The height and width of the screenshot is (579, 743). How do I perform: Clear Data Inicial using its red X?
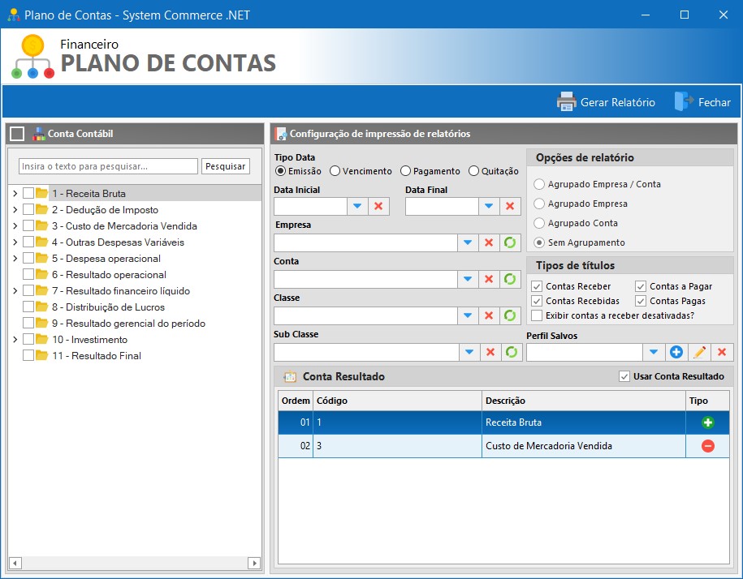[x=376, y=206]
